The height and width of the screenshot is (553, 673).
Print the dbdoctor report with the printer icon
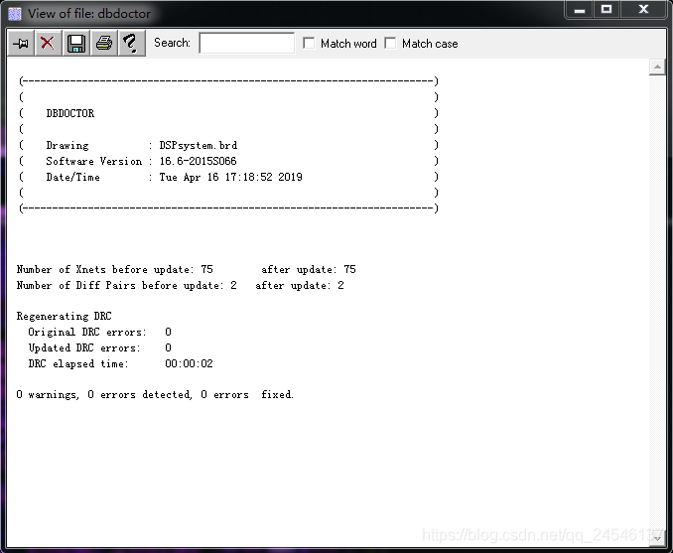click(x=103, y=43)
